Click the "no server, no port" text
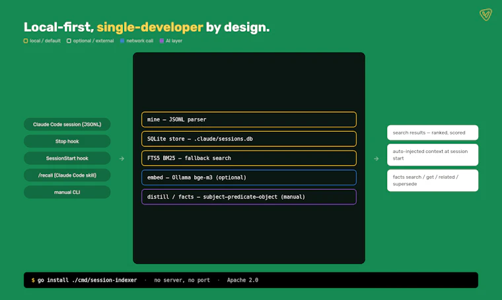 [x=182, y=280]
